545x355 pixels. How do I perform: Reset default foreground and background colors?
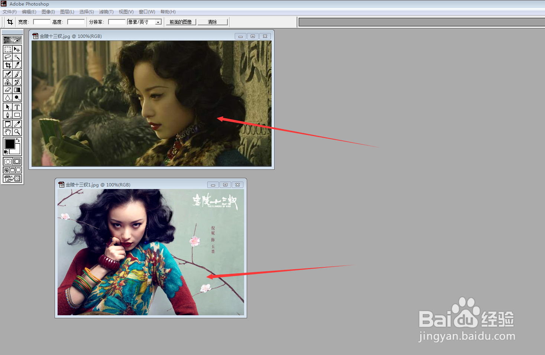click(6, 152)
